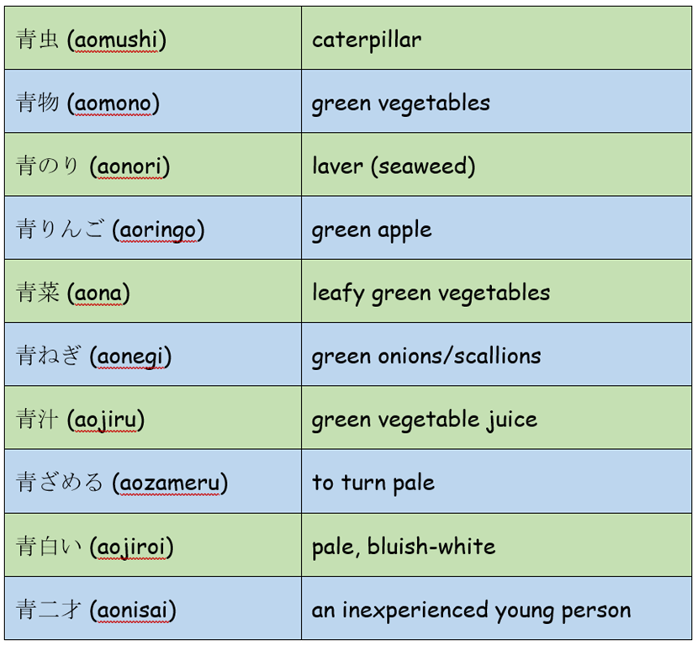Select the green onions/scallions cell
Screen dimensions: 698x645
tap(496, 354)
